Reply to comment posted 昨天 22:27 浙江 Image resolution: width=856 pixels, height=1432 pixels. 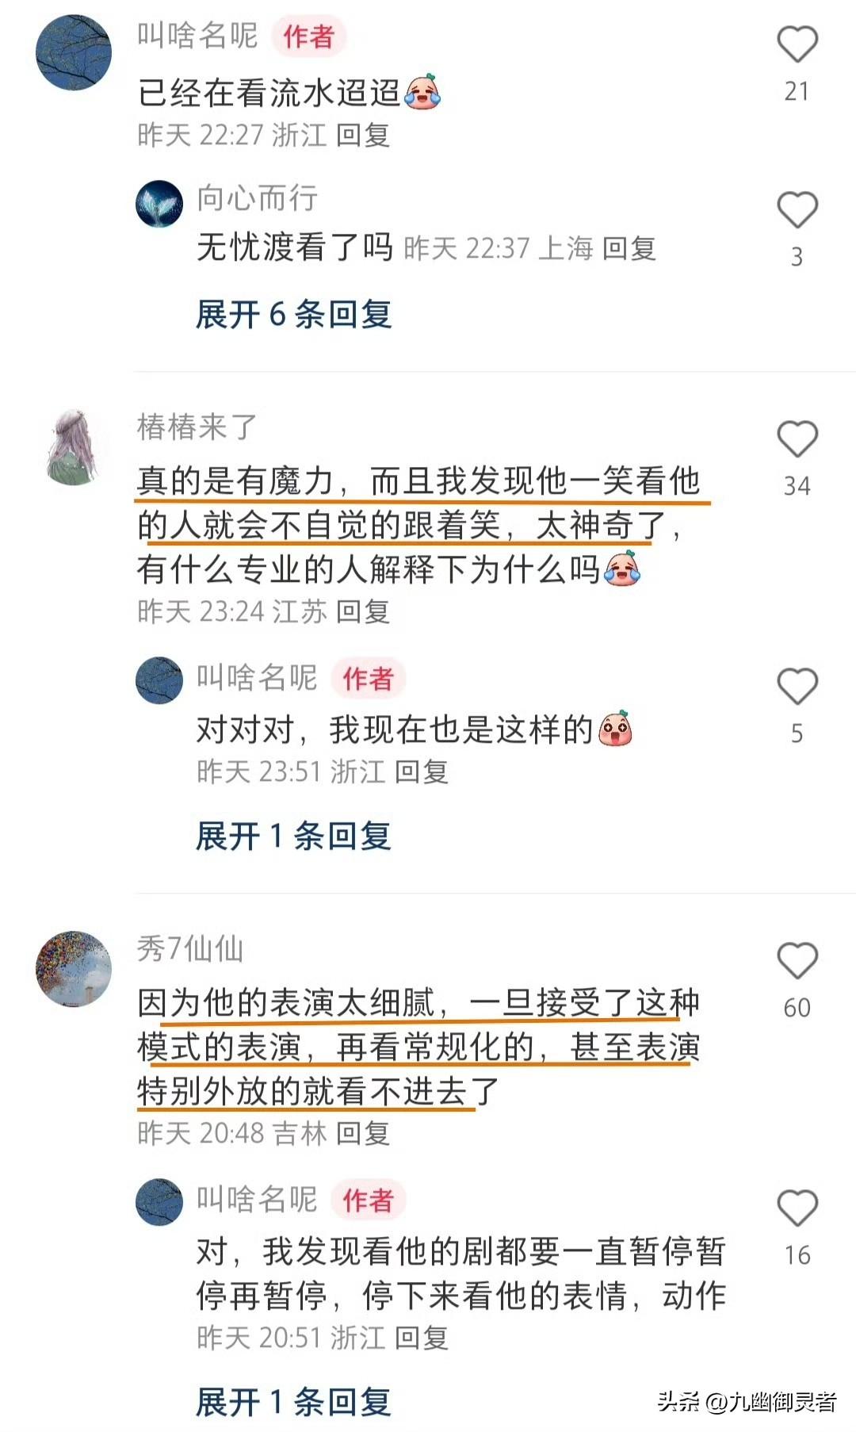point(363,135)
